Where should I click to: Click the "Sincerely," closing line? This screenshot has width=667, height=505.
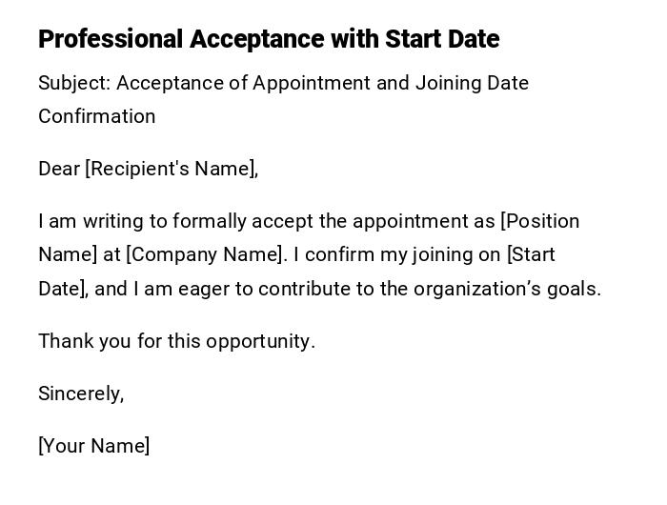pos(81,394)
